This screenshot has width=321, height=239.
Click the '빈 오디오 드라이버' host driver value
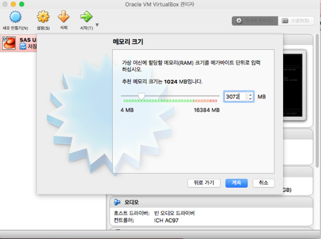pos(174,213)
